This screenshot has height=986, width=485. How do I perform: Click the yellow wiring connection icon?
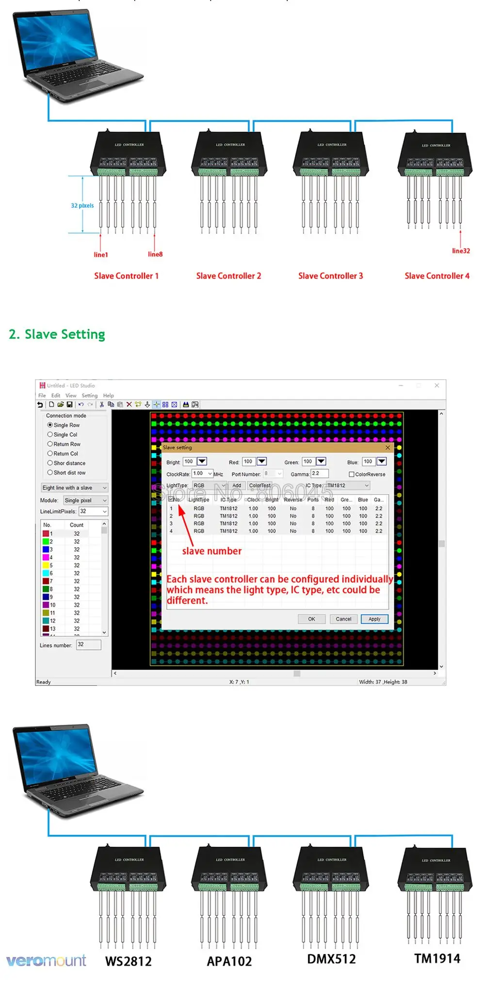coord(138,404)
